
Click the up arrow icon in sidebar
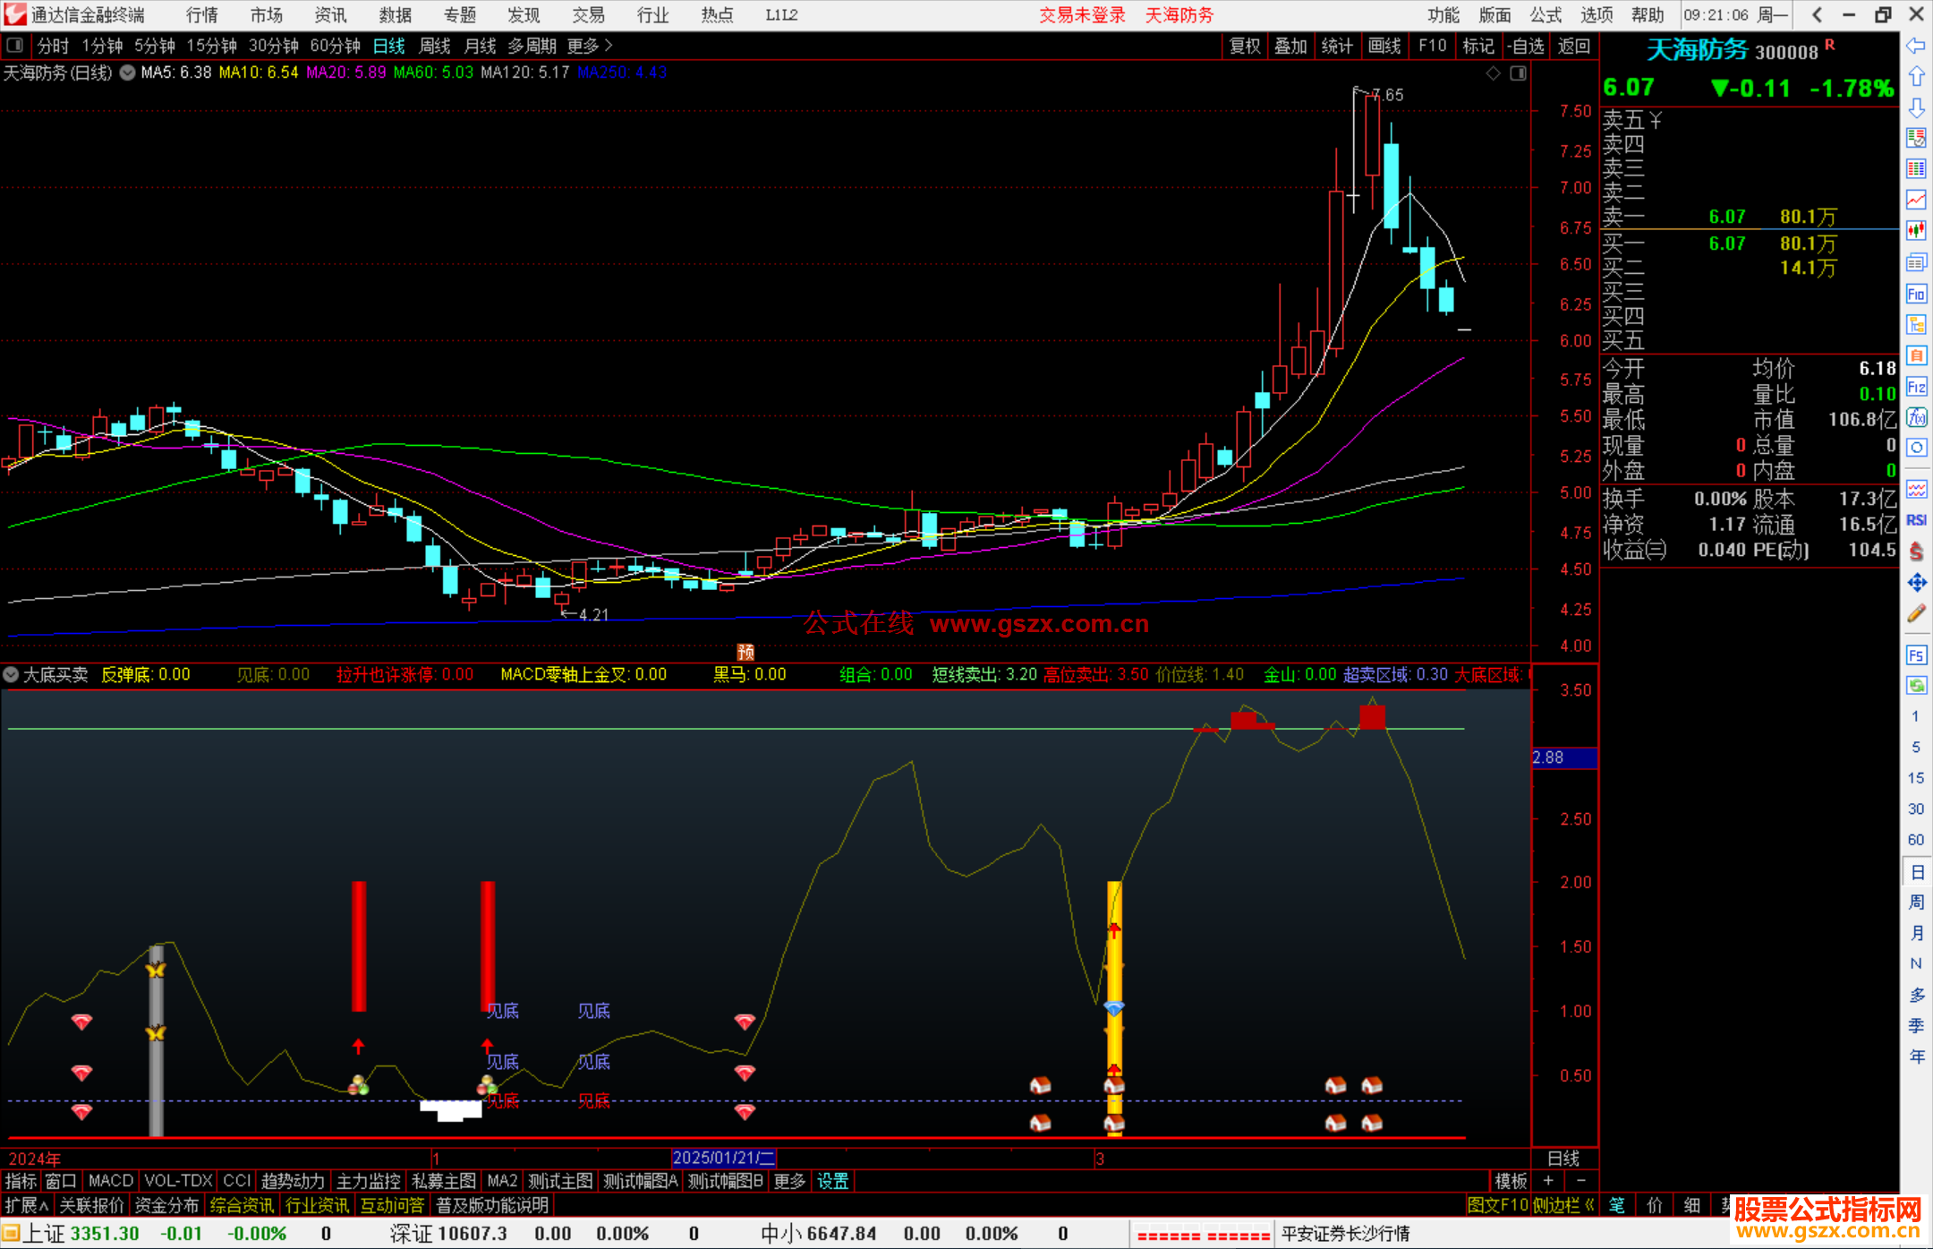pyautogui.click(x=1916, y=77)
